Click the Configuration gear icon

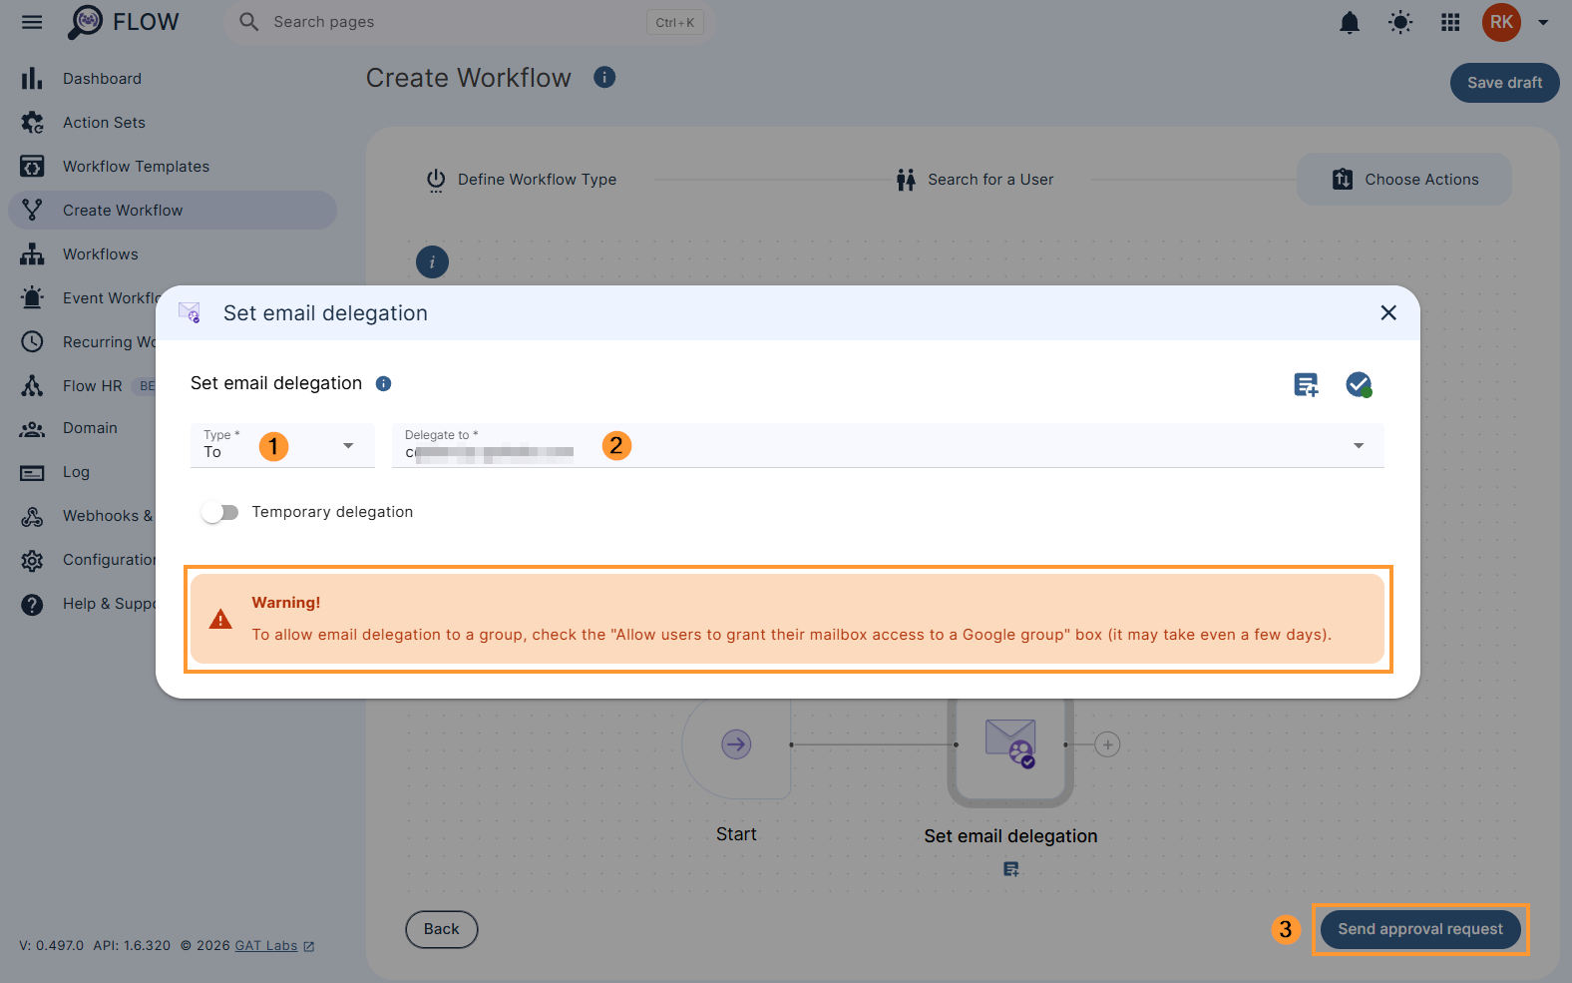coord(32,560)
